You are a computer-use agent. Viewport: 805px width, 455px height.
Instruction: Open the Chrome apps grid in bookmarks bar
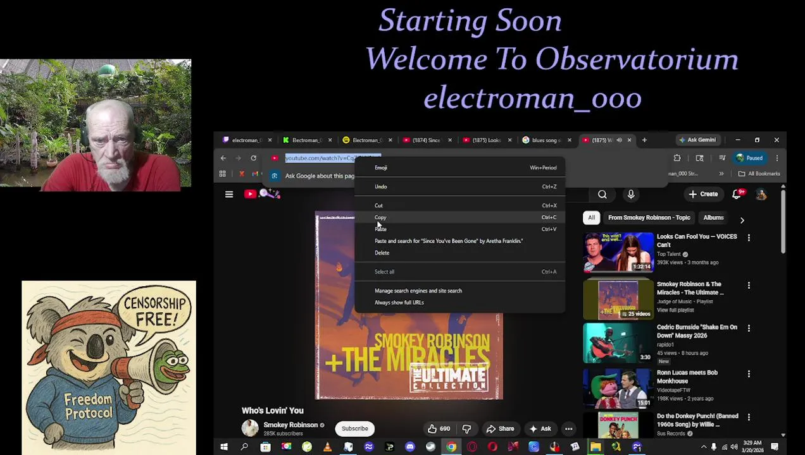click(222, 174)
